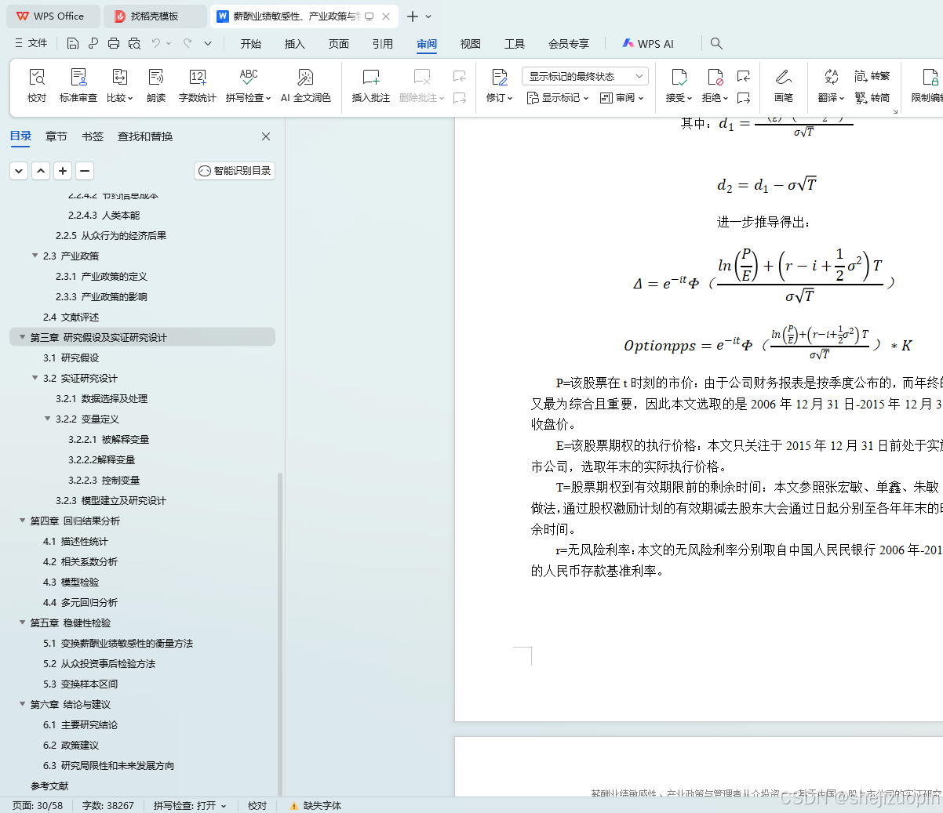Collapse the 2.3 产业政策 outline node
Screen dimensions: 943x813
point(35,256)
